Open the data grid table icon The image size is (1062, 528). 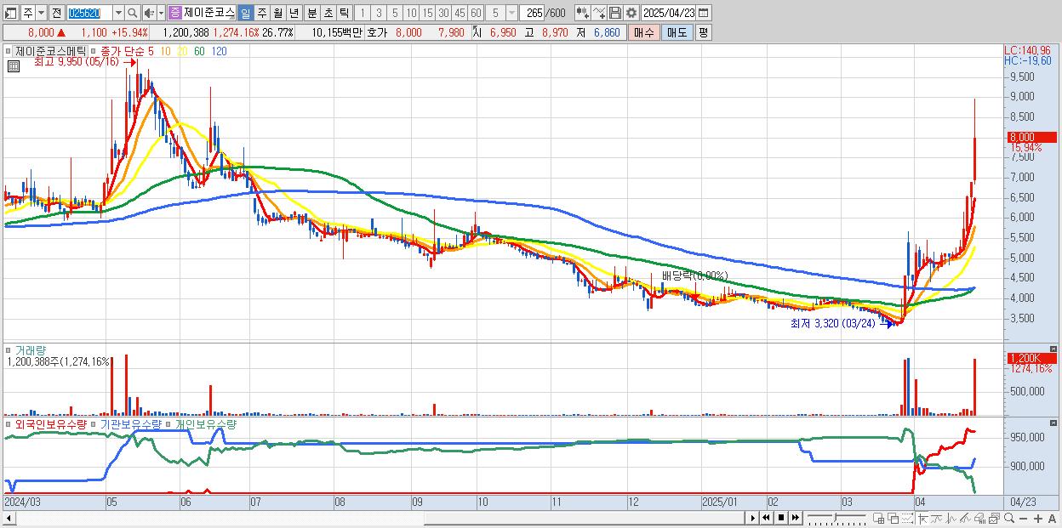point(14,65)
